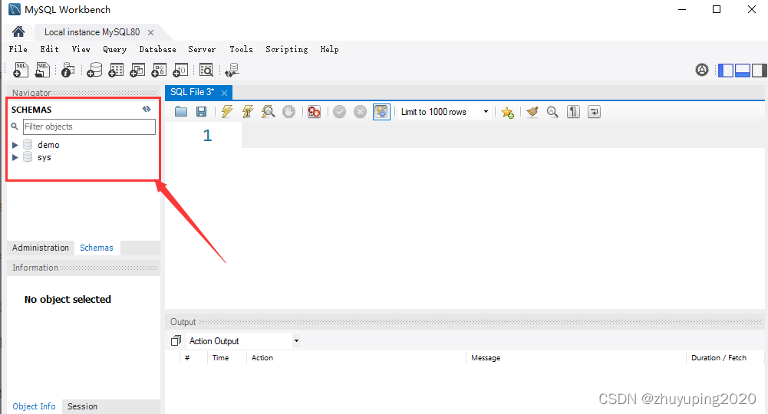This screenshot has height=414, width=768.
Task: Select the Object Info tab
Action: tap(34, 406)
